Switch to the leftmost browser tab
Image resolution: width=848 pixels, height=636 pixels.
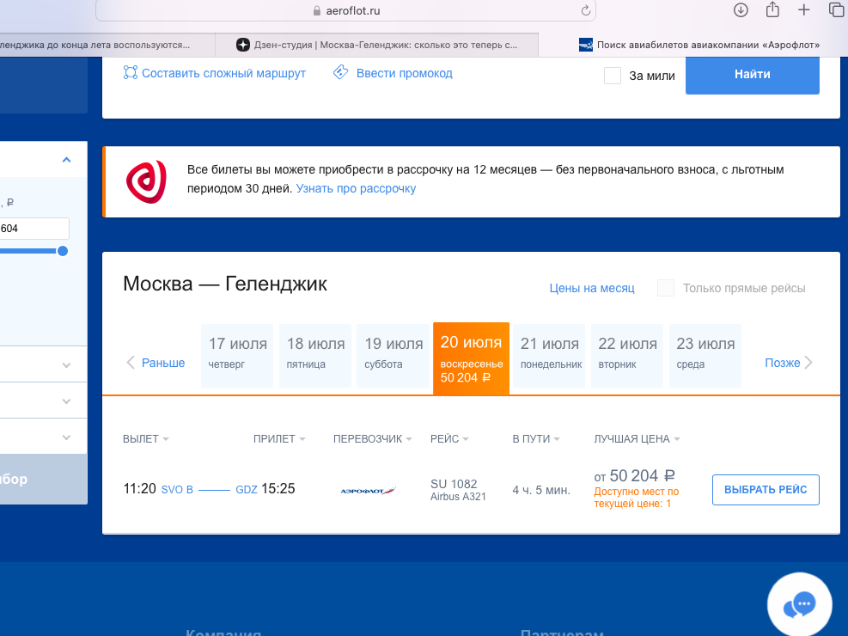tap(107, 45)
